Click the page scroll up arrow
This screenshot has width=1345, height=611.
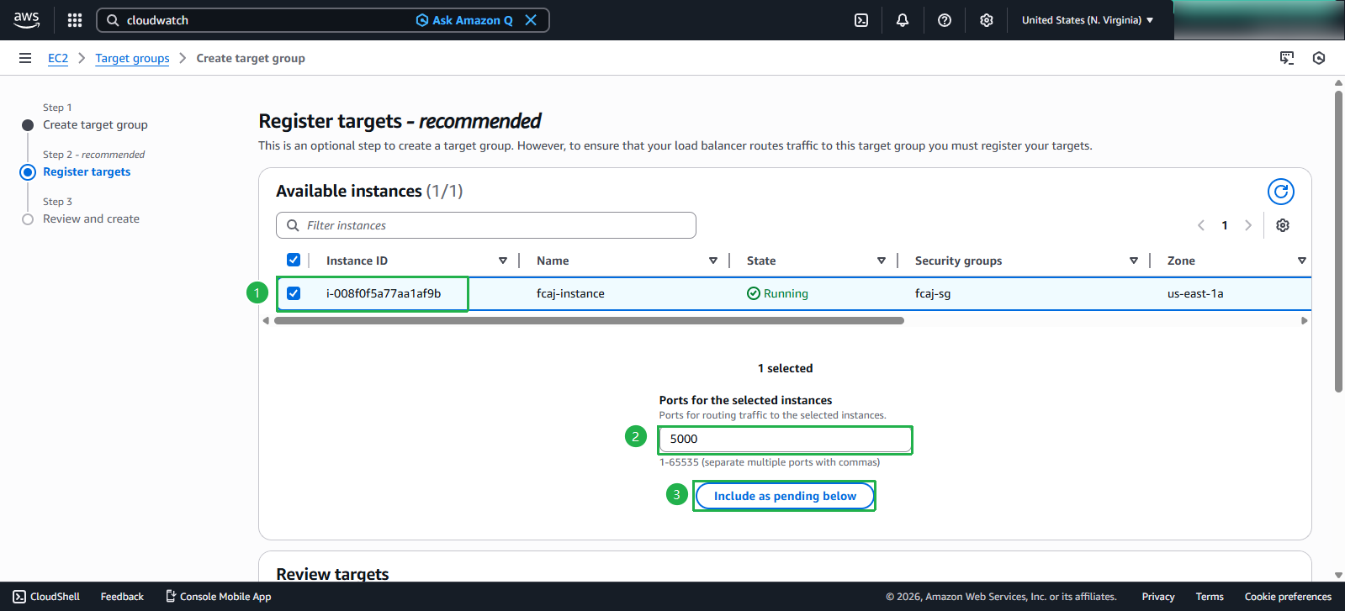(1338, 83)
